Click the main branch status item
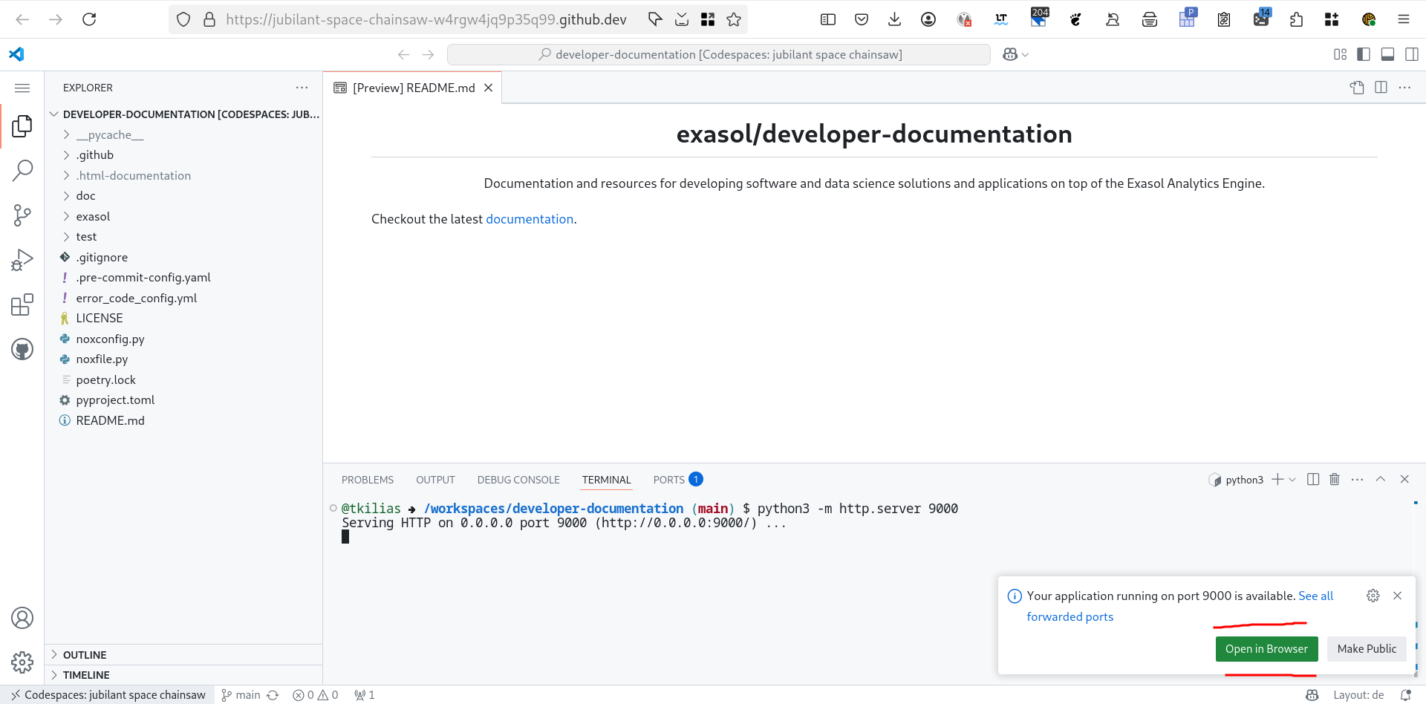The height and width of the screenshot is (704, 1426). click(241, 695)
